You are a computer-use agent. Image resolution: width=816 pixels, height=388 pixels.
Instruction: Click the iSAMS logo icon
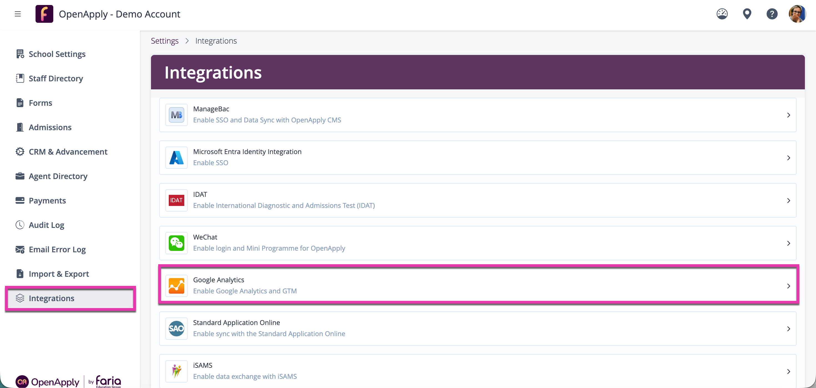point(177,371)
